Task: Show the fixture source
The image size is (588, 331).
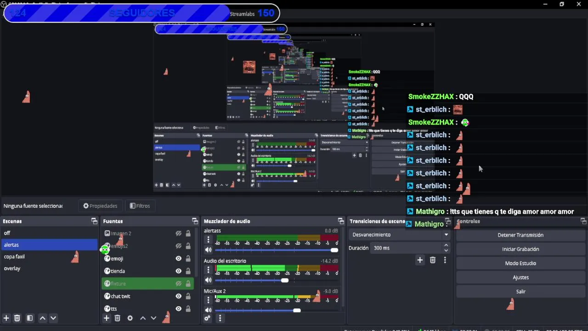Action: 179,284
